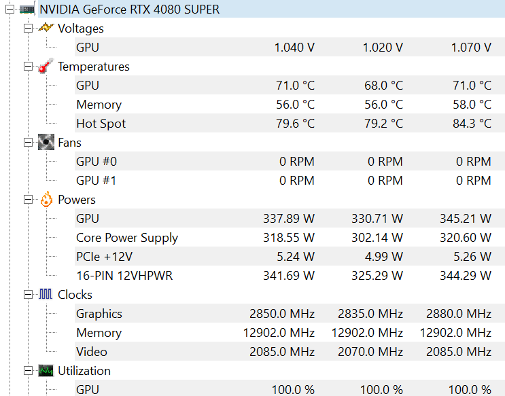This screenshot has width=505, height=396.
Task: Select the GPU row under Voltages
Action: click(290, 47)
